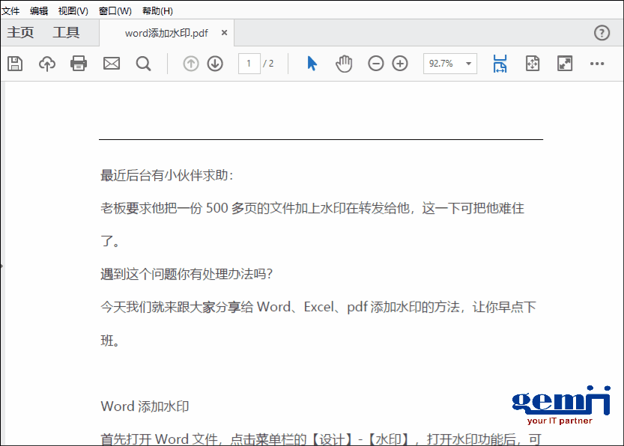
Task: Enter full screen read mode
Action: point(565,64)
